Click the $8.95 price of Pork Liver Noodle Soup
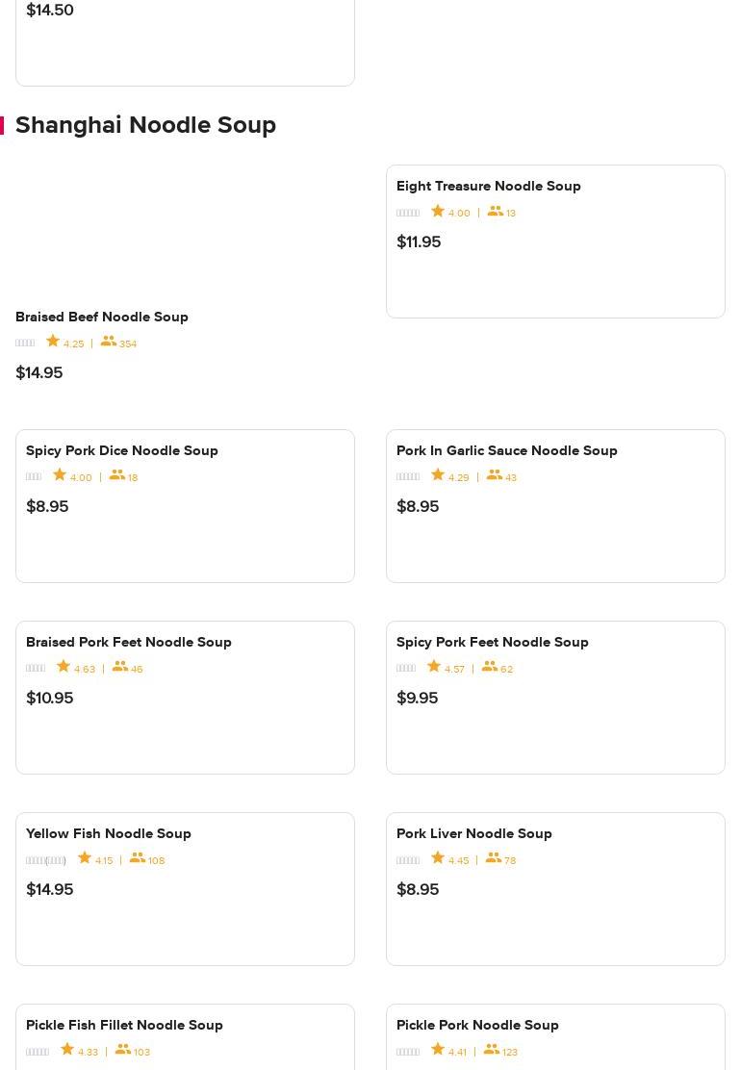Screen dimensions: 741x1070 tap(418, 889)
